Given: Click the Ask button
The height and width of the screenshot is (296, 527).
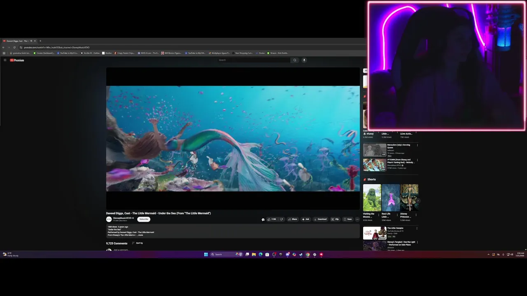Looking at the screenshot, I should point(305,219).
